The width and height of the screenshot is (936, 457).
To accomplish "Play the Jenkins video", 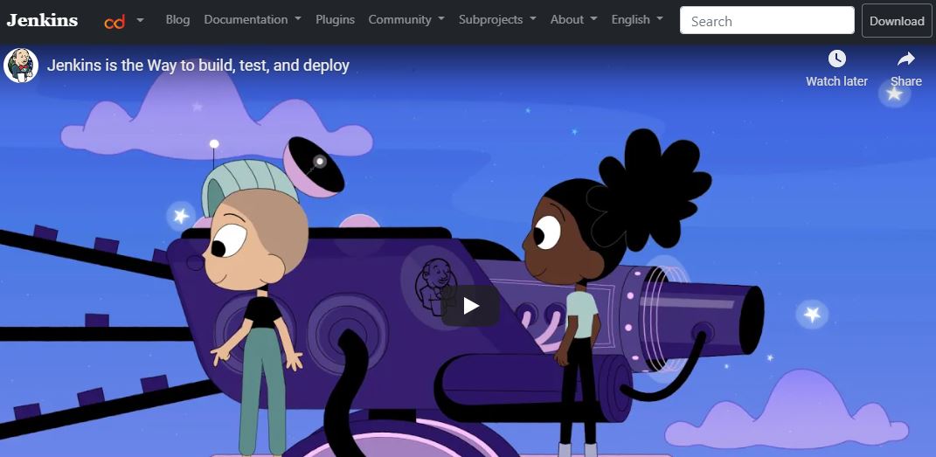I will tap(470, 306).
